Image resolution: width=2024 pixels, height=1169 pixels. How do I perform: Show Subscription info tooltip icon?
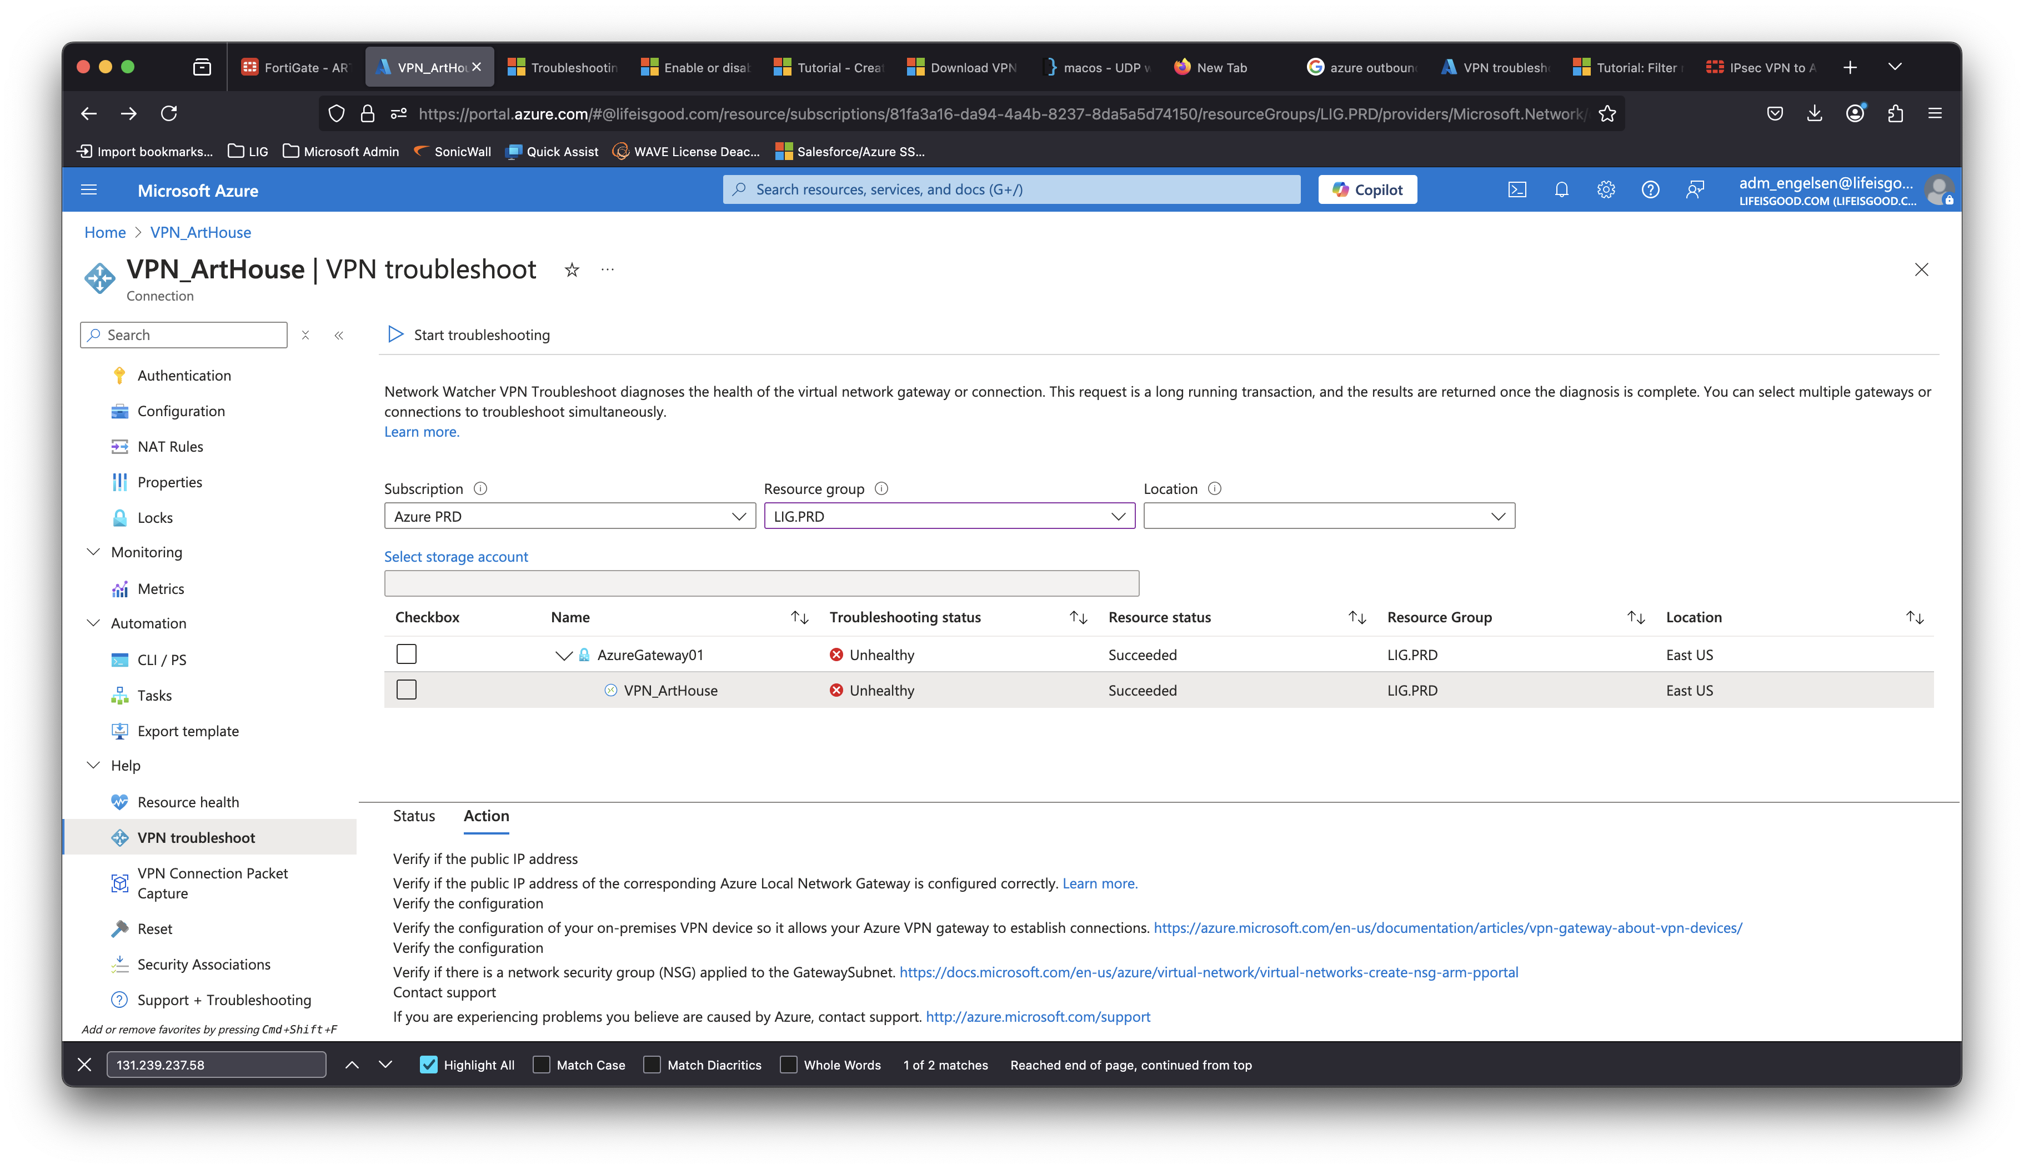click(x=480, y=488)
